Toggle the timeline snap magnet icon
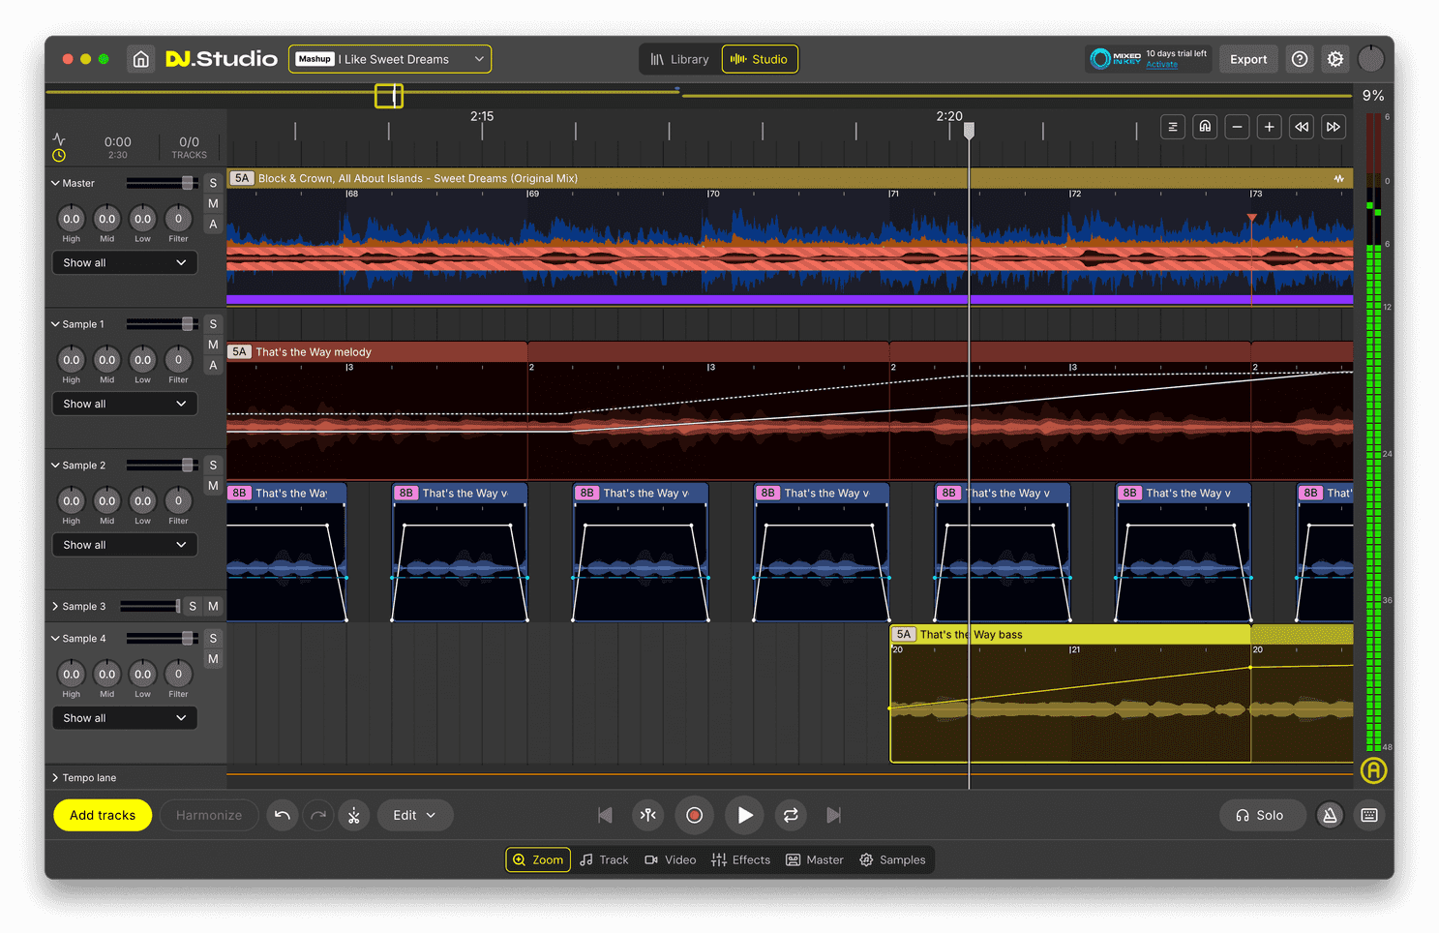 click(1205, 127)
